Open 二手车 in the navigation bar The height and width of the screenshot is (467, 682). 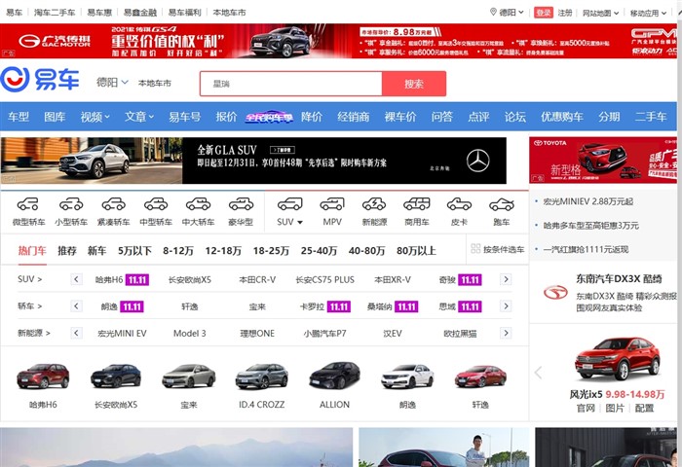point(651,117)
